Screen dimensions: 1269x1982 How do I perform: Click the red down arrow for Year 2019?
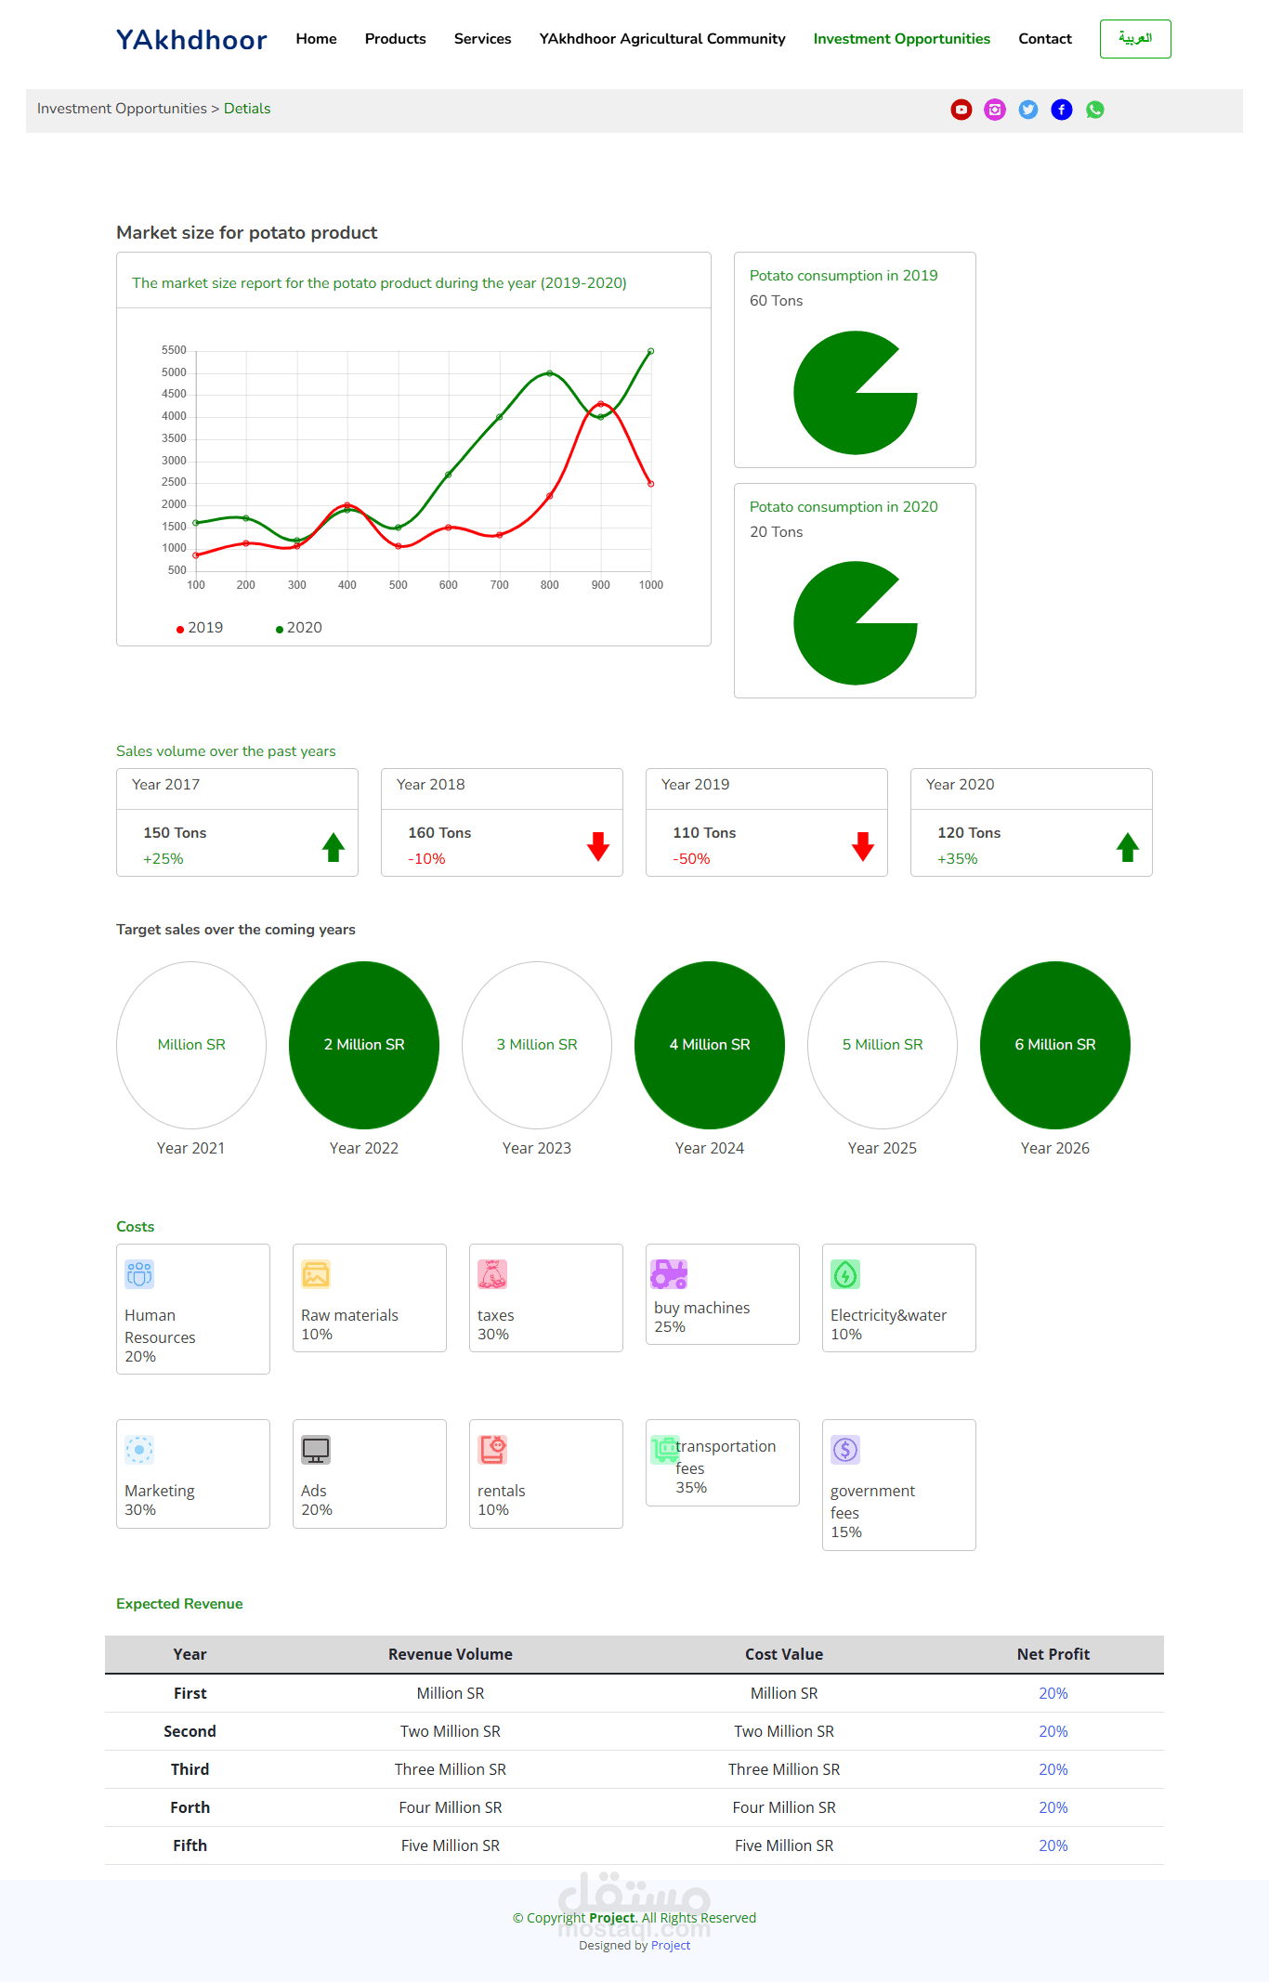pyautogui.click(x=863, y=847)
